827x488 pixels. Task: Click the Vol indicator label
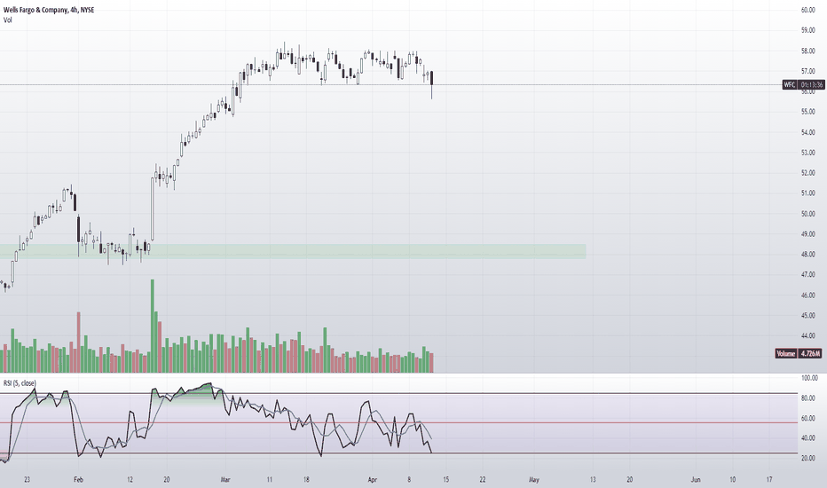click(x=7, y=20)
